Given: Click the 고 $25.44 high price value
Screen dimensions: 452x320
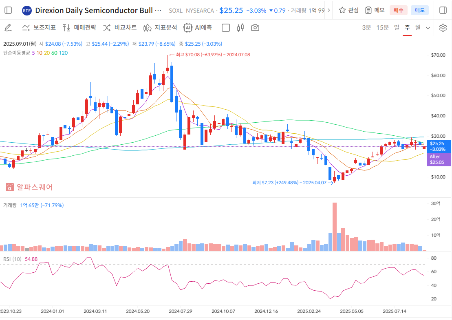Looking at the screenshot, I should coord(107,44).
